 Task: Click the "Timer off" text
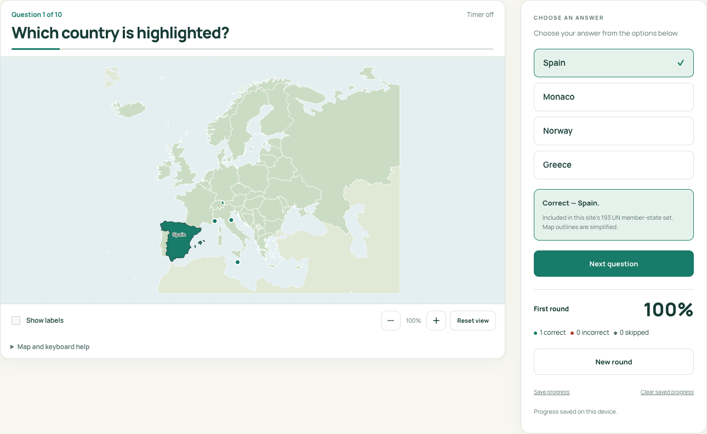(x=480, y=15)
